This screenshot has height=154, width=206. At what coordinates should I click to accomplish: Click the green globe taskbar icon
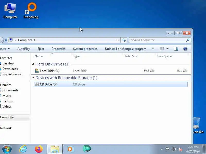87,149
